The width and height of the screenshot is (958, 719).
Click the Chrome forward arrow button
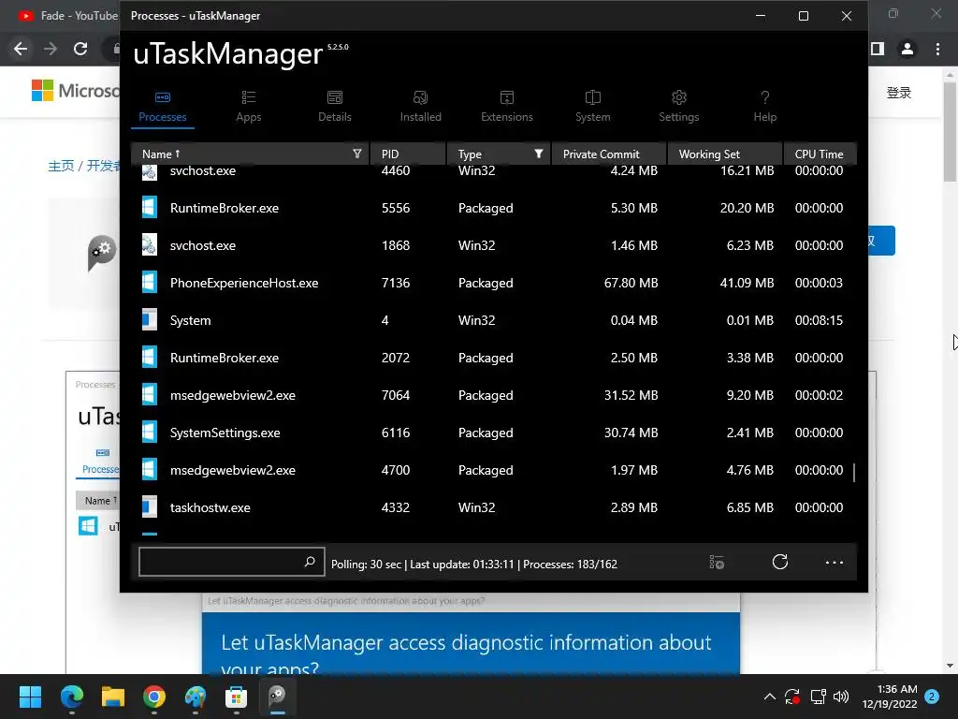point(51,49)
